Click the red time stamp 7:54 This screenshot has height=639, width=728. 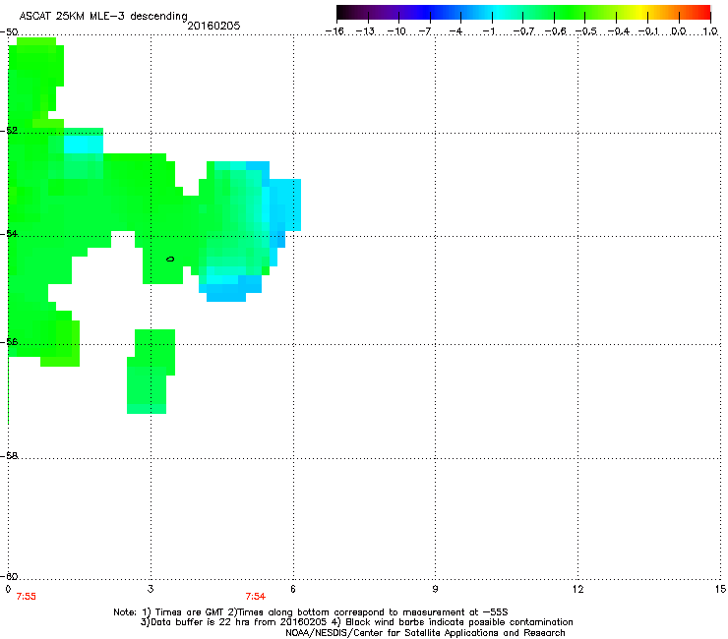coord(256,597)
